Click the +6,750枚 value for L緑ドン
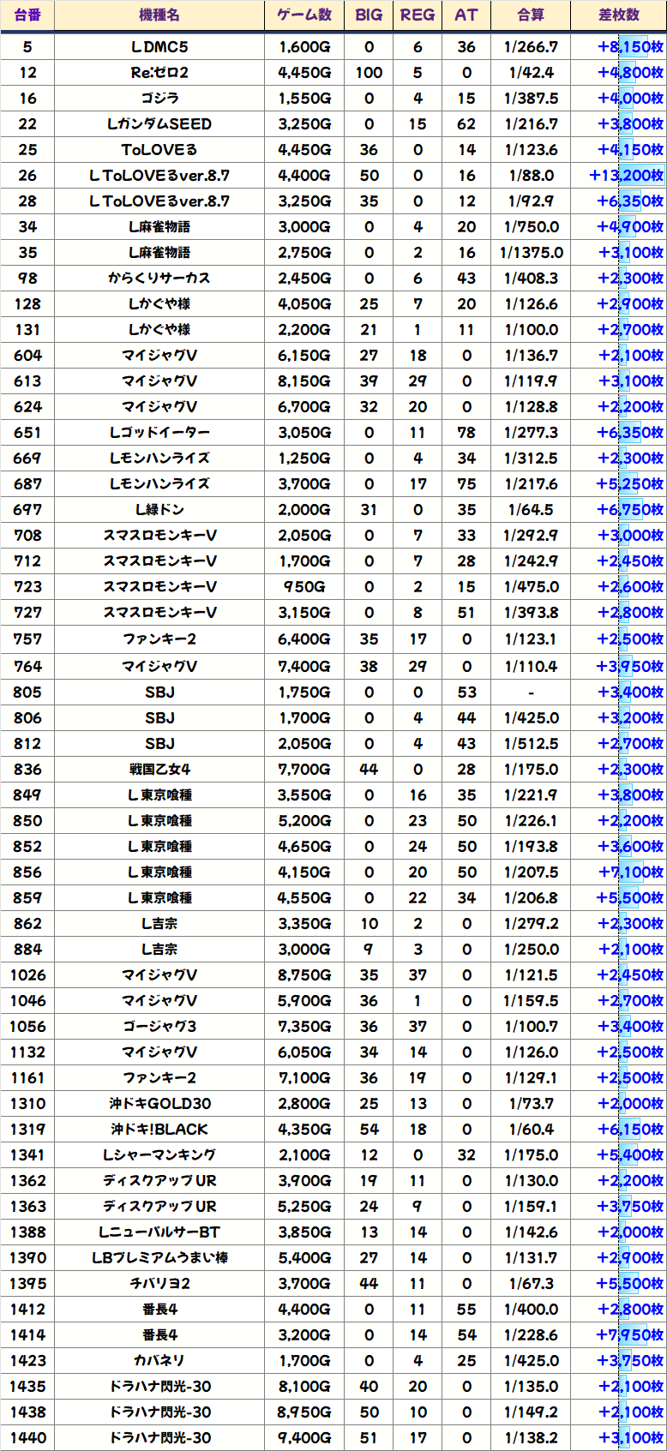Viewport: 667px width, 1451px height. pos(630,510)
